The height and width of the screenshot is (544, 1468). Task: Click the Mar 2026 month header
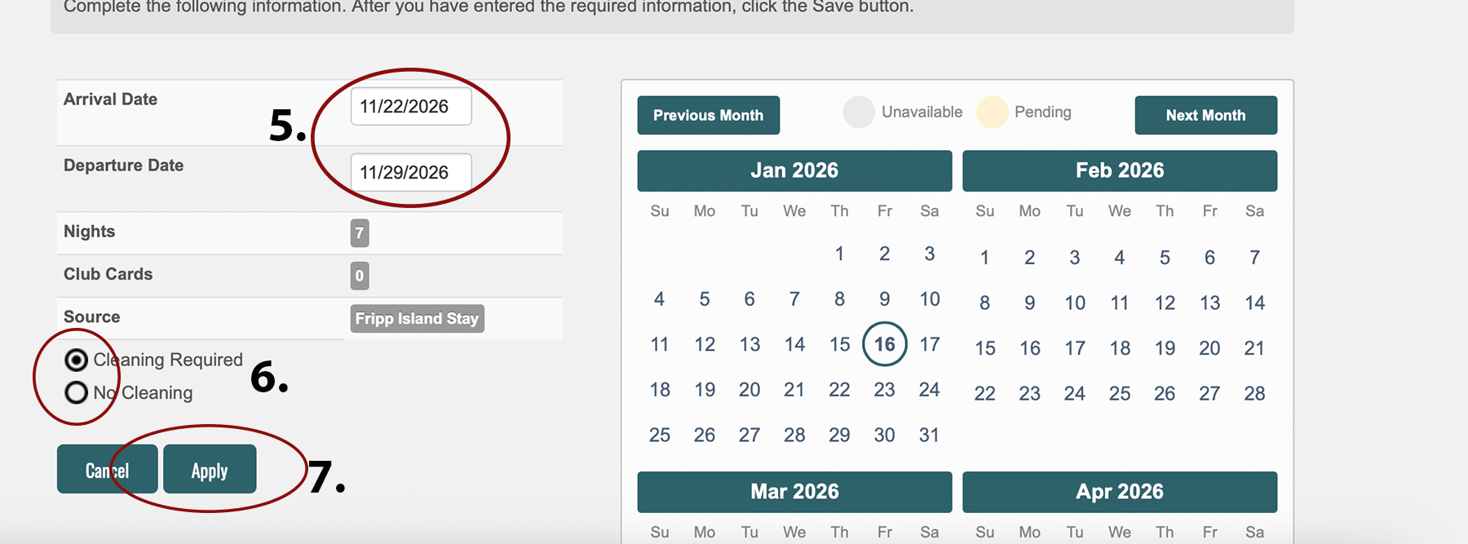(794, 492)
